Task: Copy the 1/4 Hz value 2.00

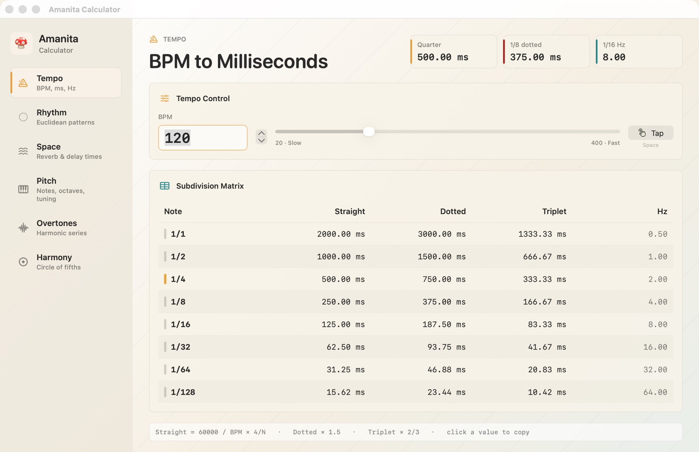Action: [x=657, y=279]
